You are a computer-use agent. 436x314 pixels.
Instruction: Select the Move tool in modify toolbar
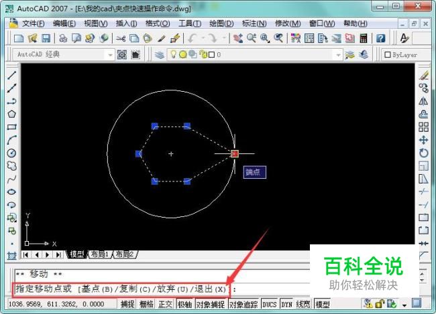pyautogui.click(x=424, y=140)
